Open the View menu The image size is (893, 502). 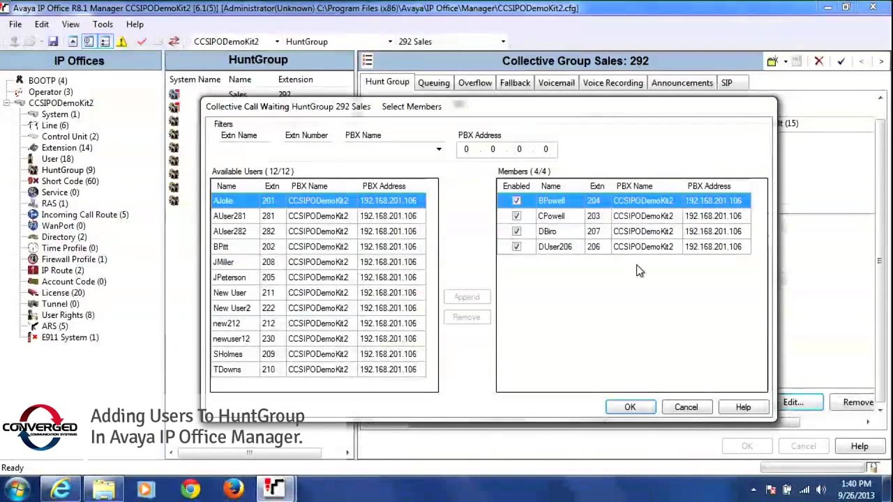pyautogui.click(x=70, y=24)
